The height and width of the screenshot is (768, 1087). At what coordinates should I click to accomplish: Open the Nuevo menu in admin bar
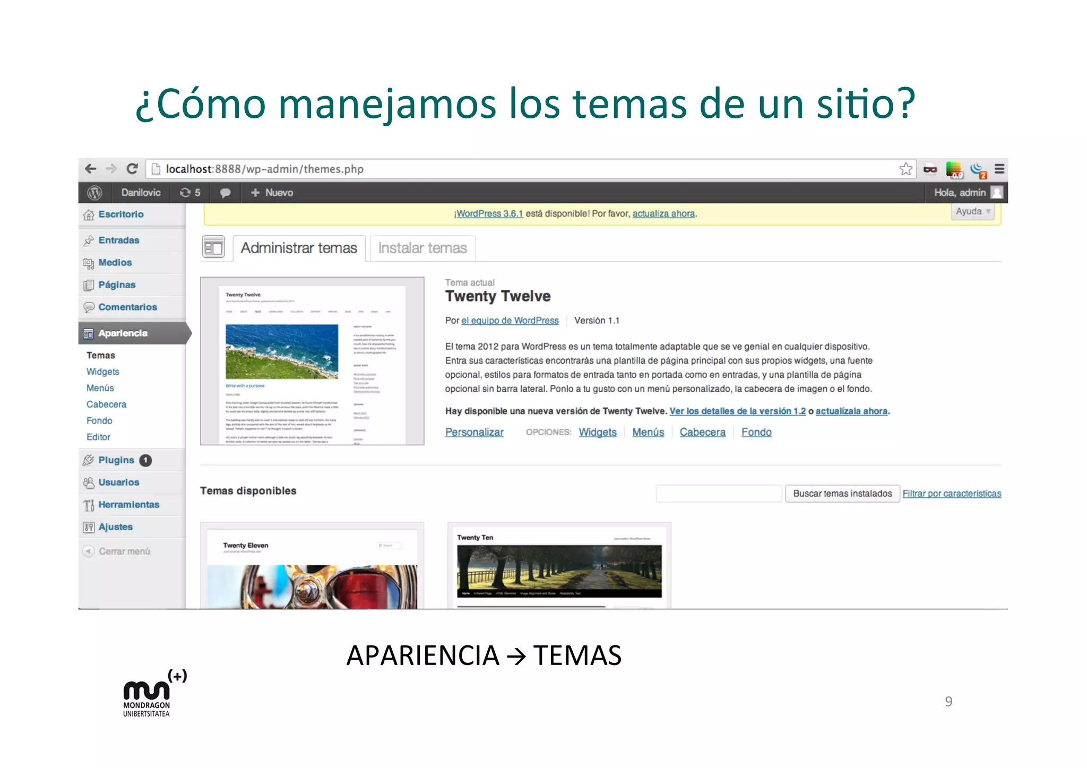tap(272, 193)
